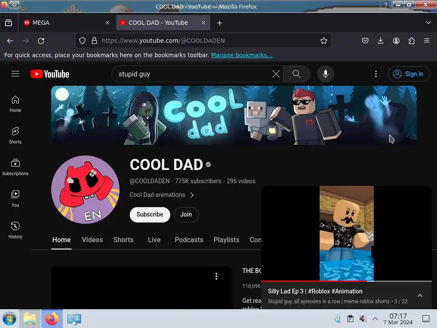Open File Explorer from the taskbar
Viewport: 437px width, 328px height.
tap(30, 319)
